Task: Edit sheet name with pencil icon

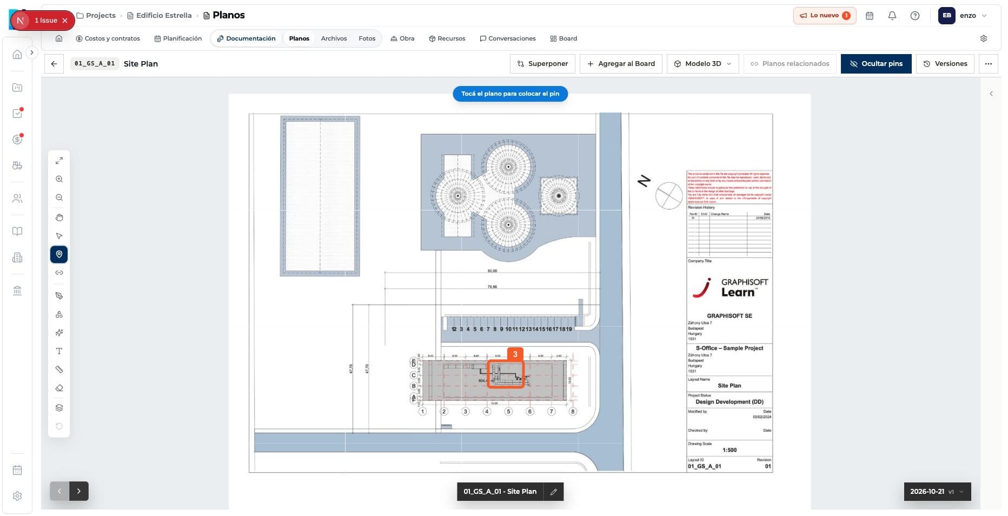Action: [x=553, y=492]
